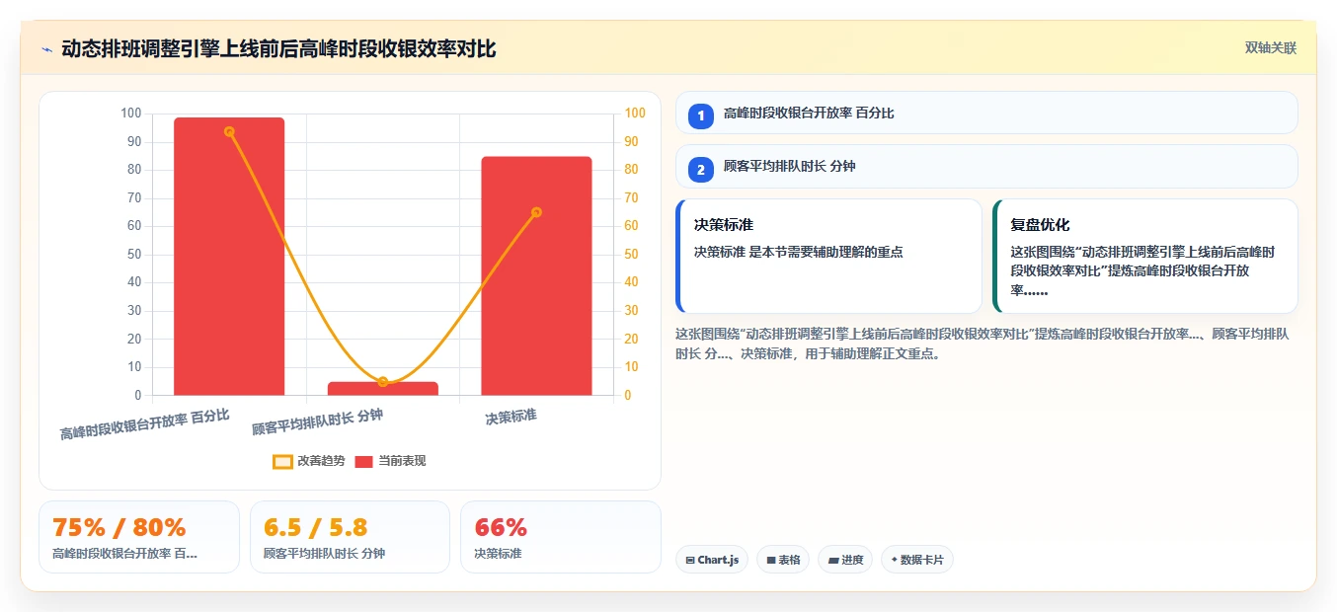Click the orange line point above first bar
1337x612 pixels.
tap(229, 131)
